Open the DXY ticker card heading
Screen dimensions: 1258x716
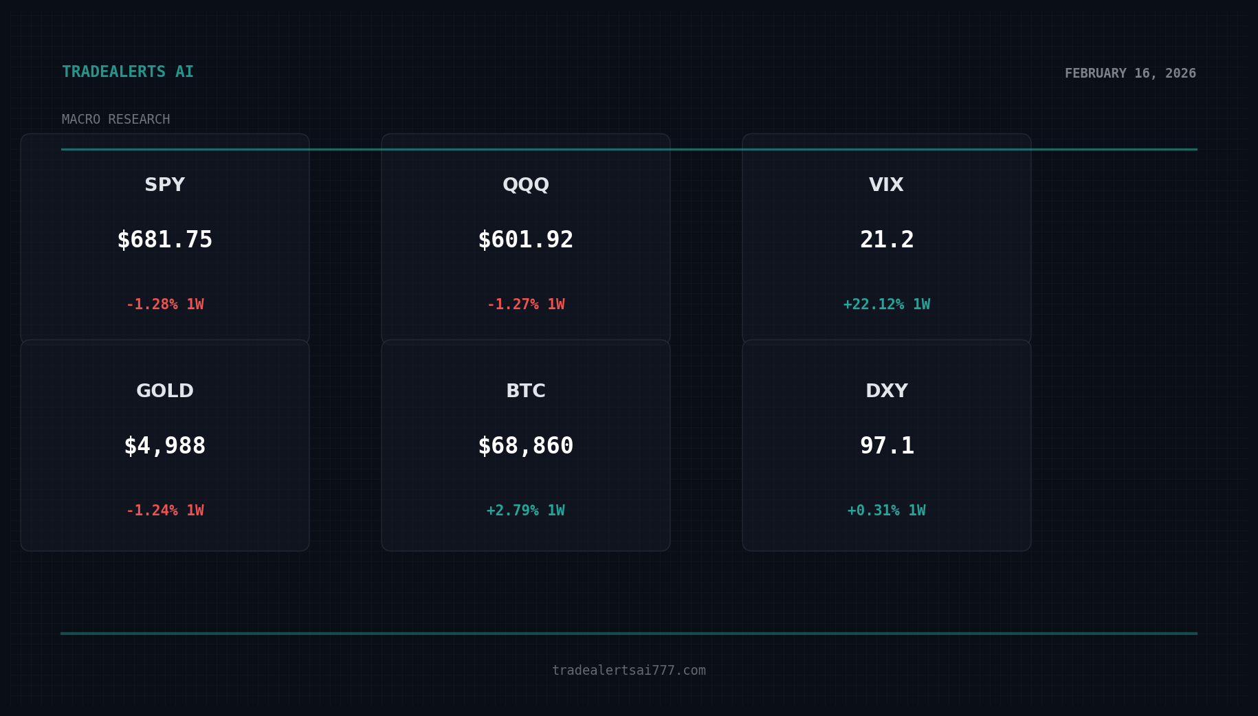coord(887,391)
